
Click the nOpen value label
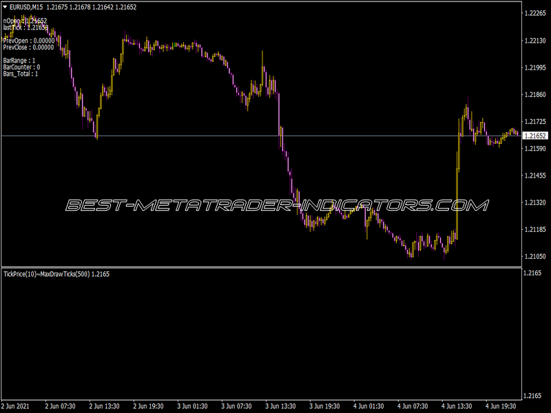click(25, 21)
